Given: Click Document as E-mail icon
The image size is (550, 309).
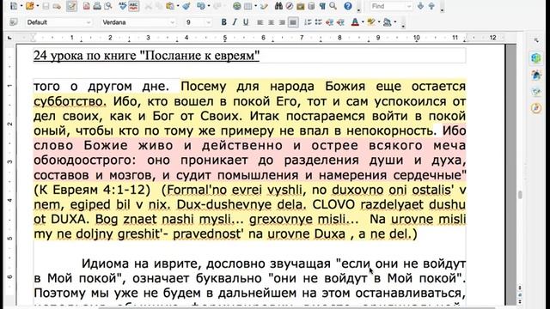Looking at the screenshot, I should click(x=57, y=6).
